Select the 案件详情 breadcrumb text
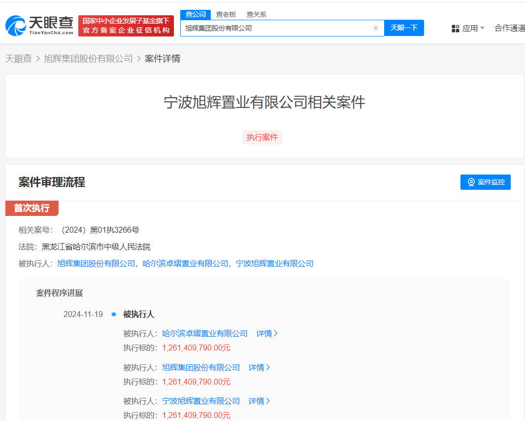The image size is (525, 421). (x=163, y=59)
